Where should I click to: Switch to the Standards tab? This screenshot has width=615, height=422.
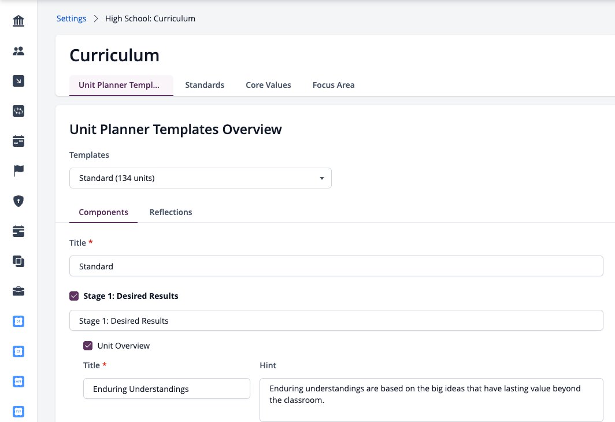pos(205,85)
